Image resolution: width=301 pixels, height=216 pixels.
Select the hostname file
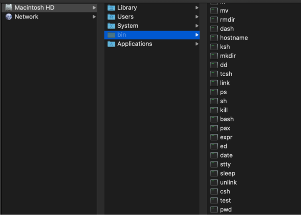[x=233, y=38]
